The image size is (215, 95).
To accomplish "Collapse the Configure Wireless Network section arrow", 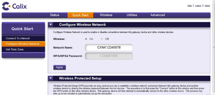I will pyautogui.click(x=51, y=25).
